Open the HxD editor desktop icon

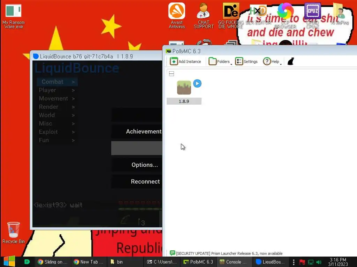(258, 14)
